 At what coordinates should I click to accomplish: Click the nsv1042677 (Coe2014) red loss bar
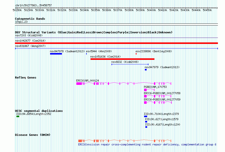tap(116, 43)
